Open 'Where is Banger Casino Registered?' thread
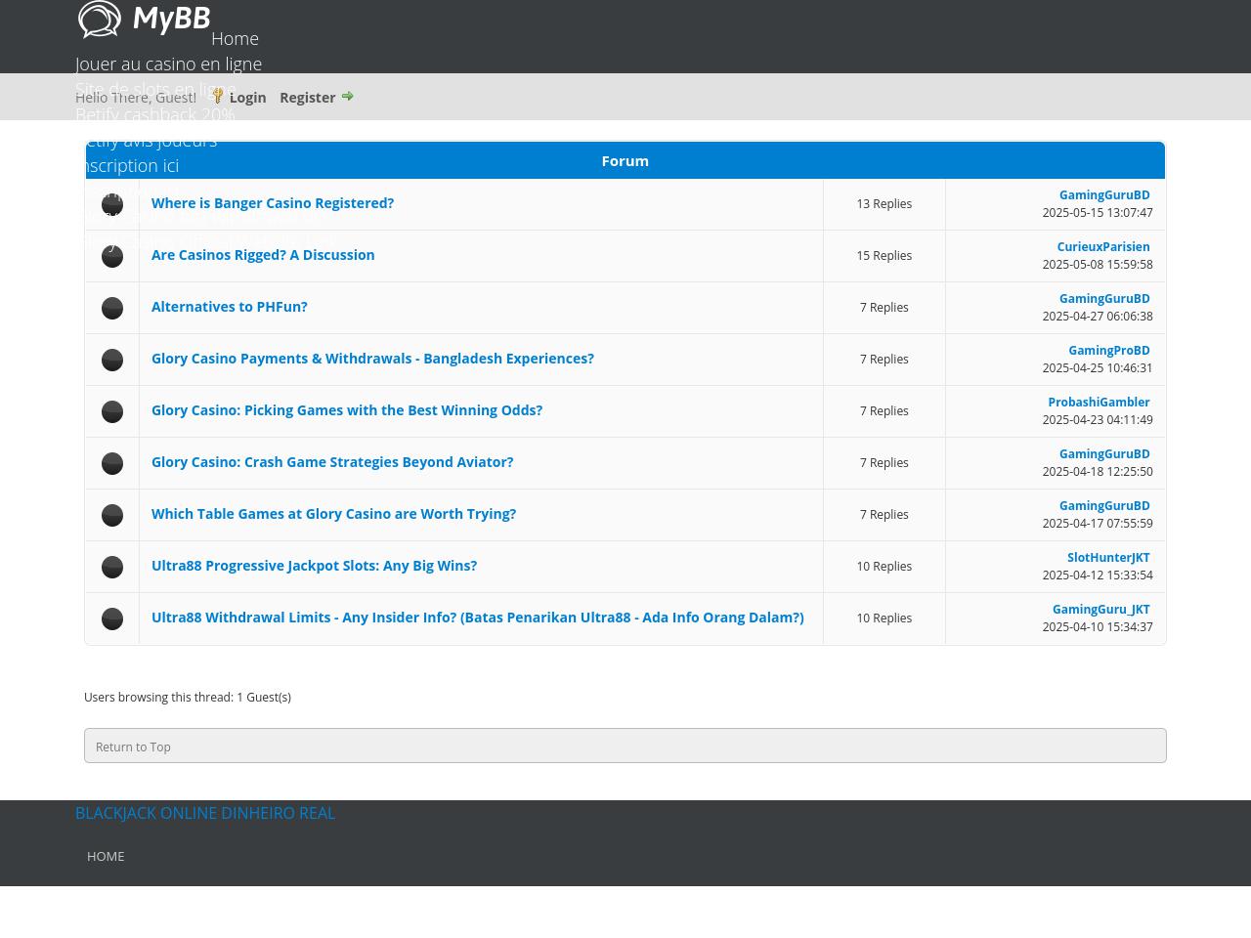Screen dimensions: 1251x938 [273, 203]
